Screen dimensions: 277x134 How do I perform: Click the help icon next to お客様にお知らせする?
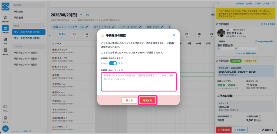click(122, 58)
